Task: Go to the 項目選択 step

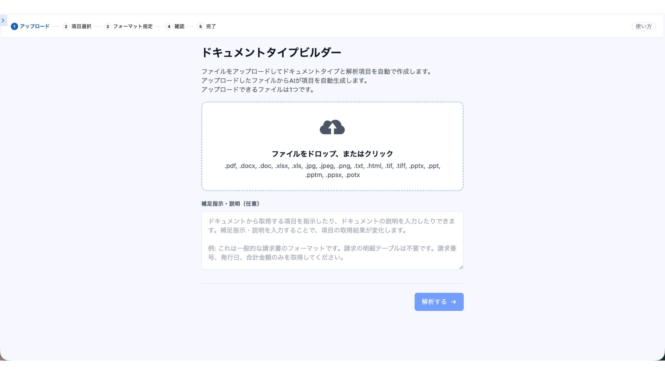Action: tap(81, 27)
